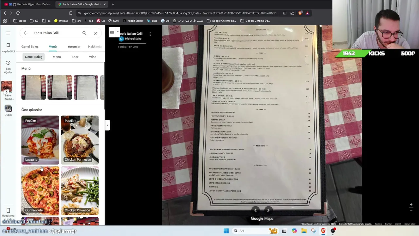The height and width of the screenshot is (236, 419).
Task: Select the Beer filter chip
Action: [x=75, y=57]
